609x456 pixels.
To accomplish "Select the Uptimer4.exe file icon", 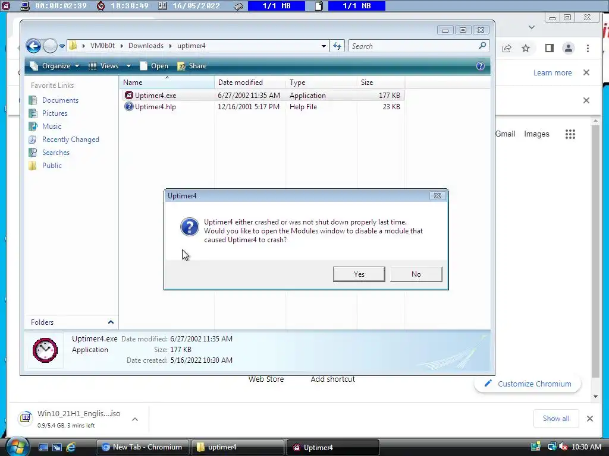I will click(x=129, y=95).
